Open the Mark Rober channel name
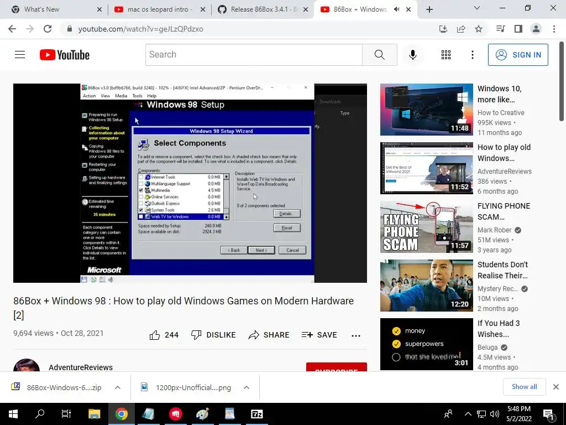This screenshot has width=566, height=425. pos(494,230)
